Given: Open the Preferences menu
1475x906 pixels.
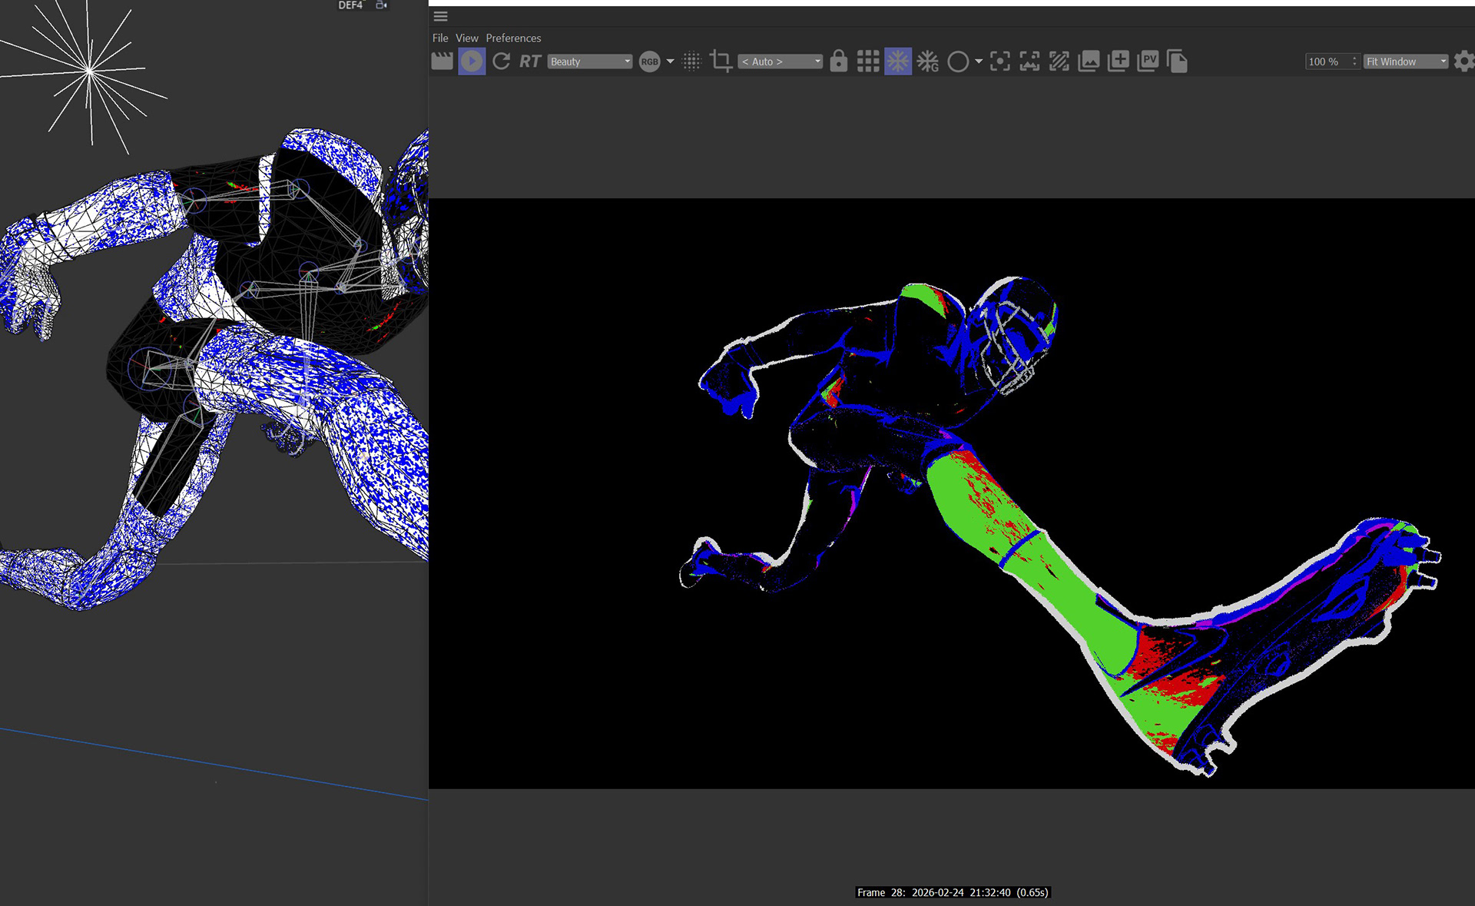Looking at the screenshot, I should coord(513,38).
